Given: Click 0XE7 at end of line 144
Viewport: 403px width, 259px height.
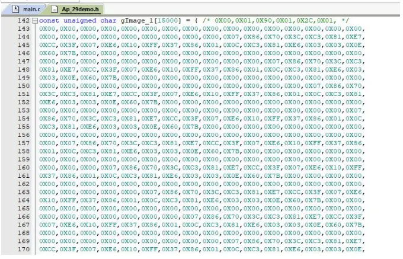Looking at the screenshot, I should 354,37.
